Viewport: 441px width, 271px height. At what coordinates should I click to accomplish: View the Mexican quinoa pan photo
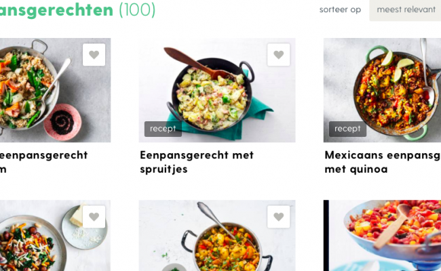(382, 90)
